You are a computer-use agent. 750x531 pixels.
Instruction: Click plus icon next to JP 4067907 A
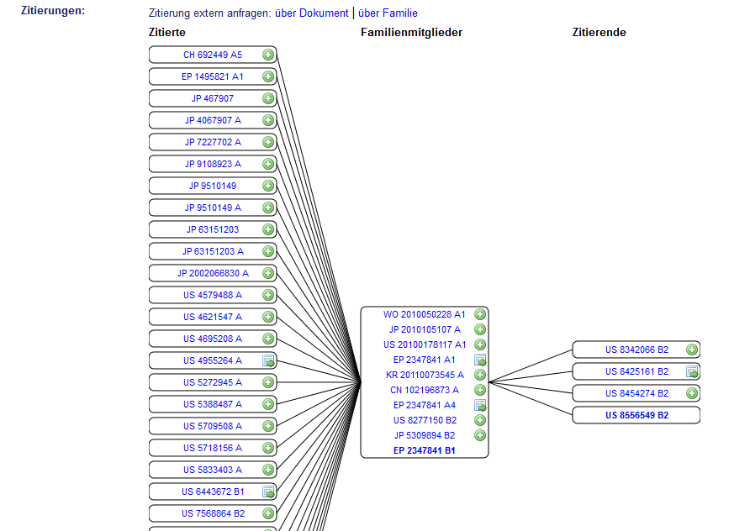point(268,120)
